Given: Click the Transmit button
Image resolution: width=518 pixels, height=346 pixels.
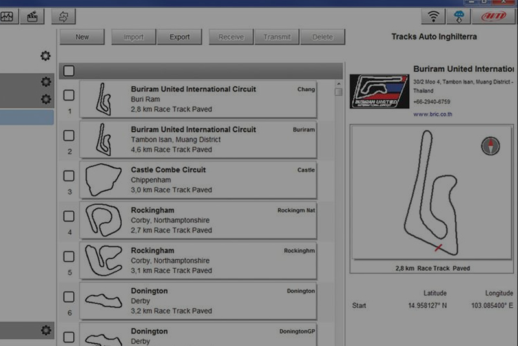Looking at the screenshot, I should [277, 37].
